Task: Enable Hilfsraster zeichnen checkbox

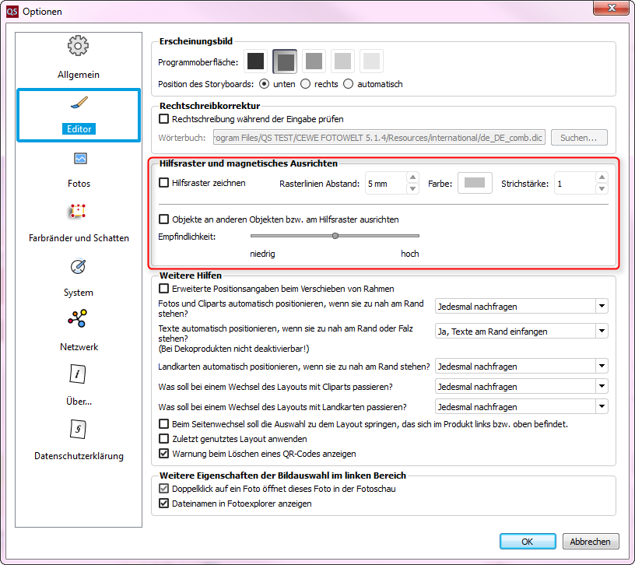Action: [x=163, y=183]
